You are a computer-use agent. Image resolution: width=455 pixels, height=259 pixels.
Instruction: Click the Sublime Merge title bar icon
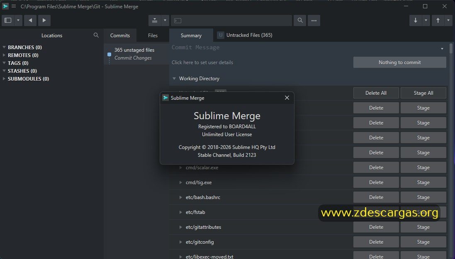point(5,6)
